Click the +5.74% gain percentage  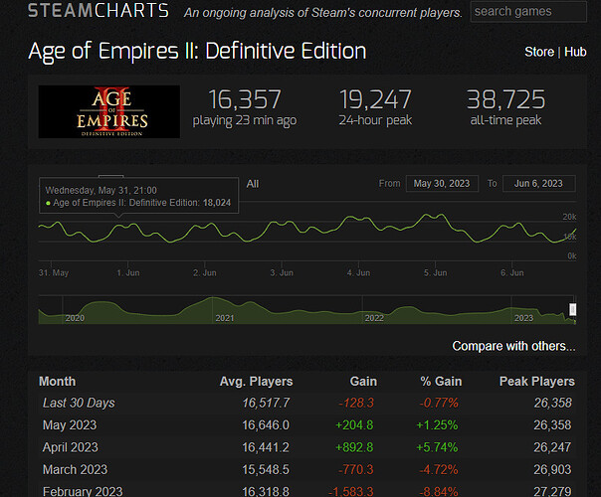[437, 447]
